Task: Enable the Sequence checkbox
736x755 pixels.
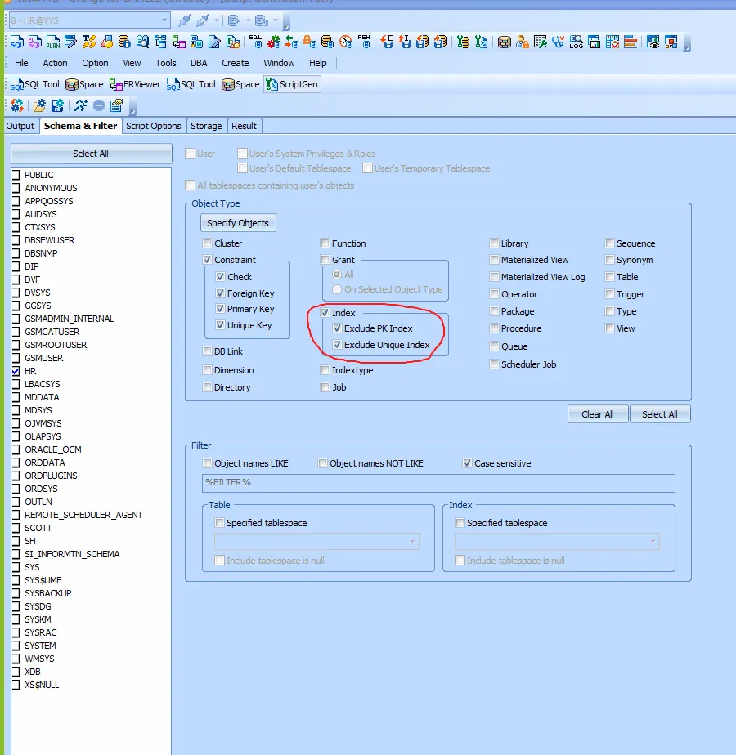Action: [x=610, y=243]
